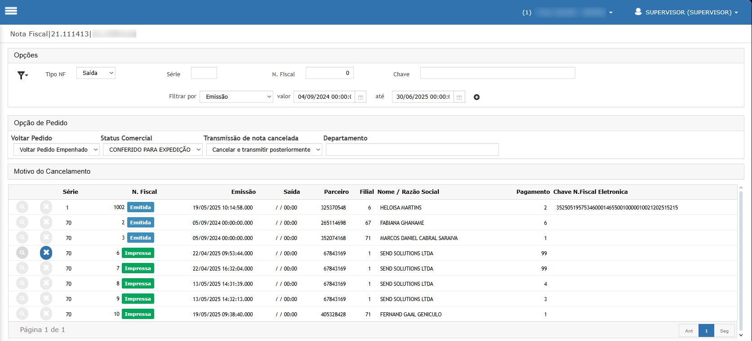View details of nota fiscal 7
This screenshot has height=341, width=752.
point(22,268)
